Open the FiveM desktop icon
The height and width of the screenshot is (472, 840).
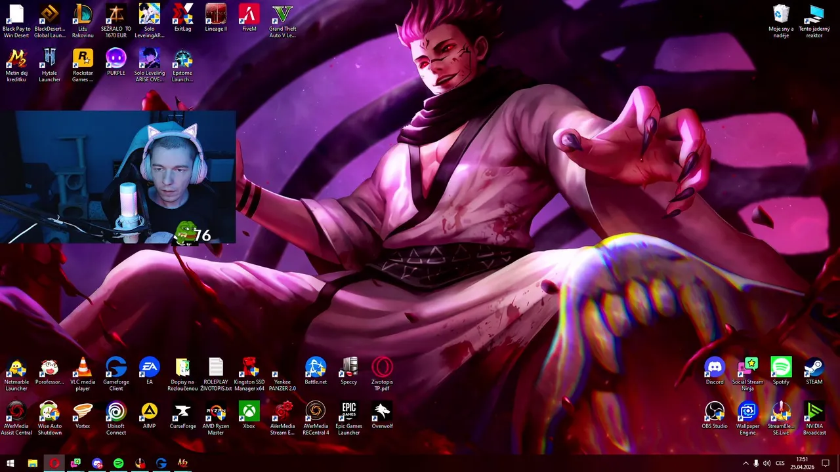click(x=249, y=18)
